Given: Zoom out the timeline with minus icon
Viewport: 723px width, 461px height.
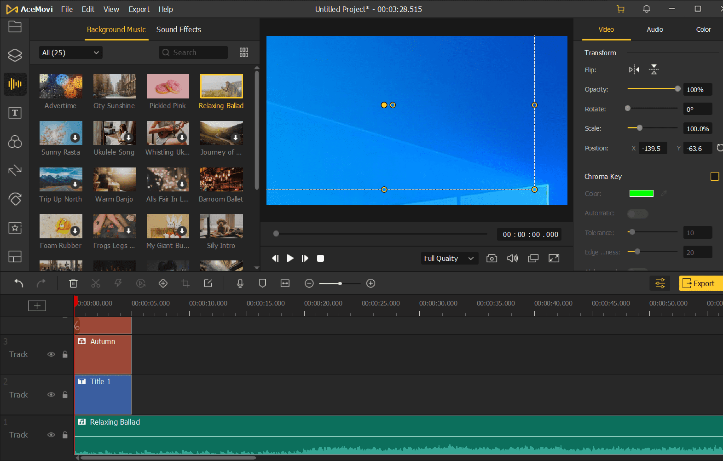Looking at the screenshot, I should [309, 283].
